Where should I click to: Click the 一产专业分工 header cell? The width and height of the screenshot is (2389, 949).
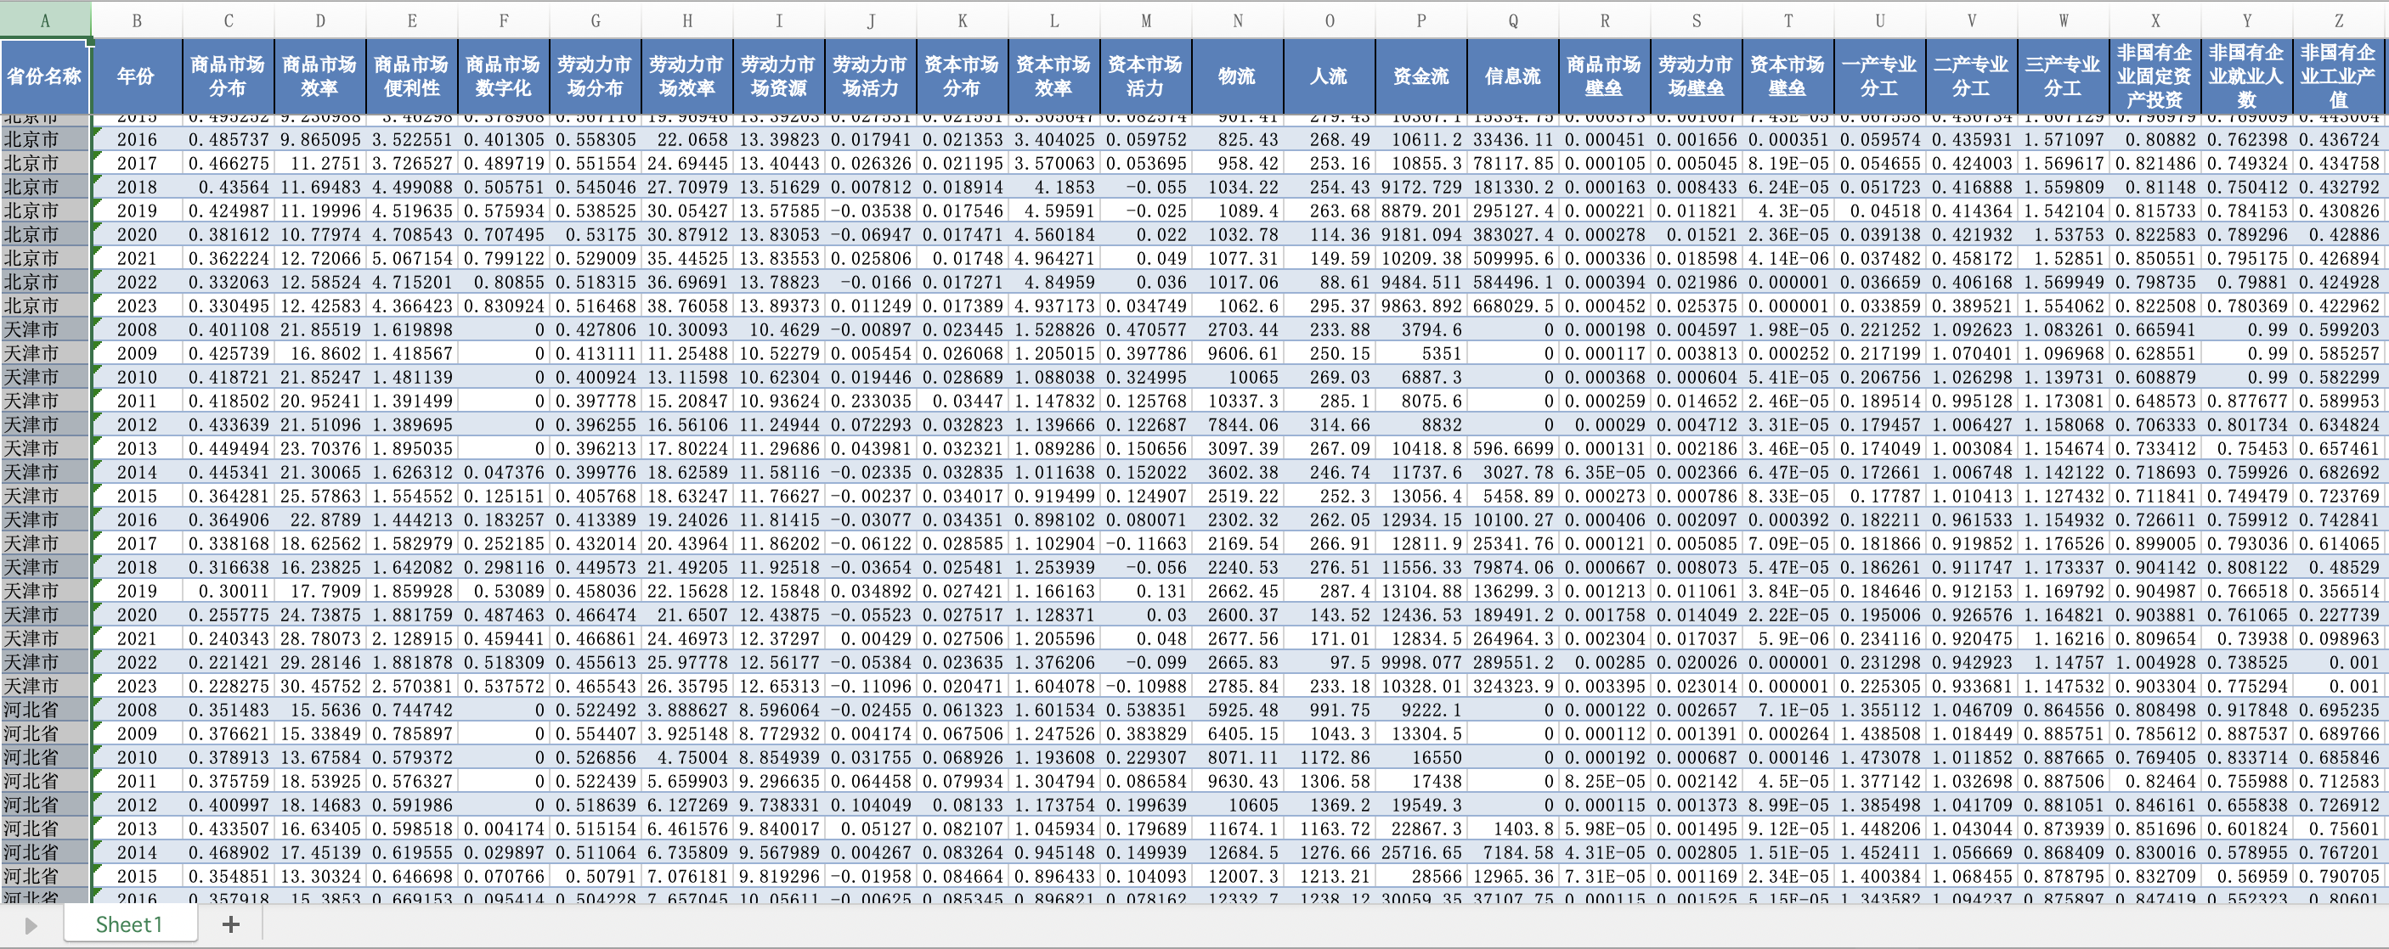(1879, 76)
